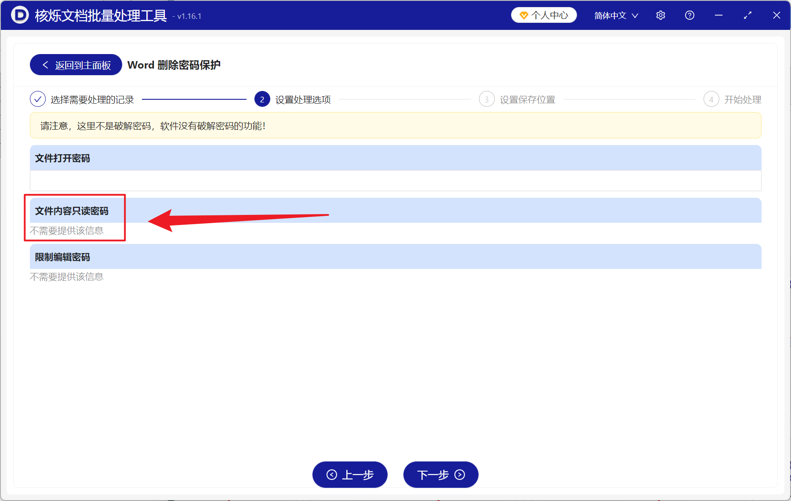
Task: Click the circled arrow icon inside 下一步
Action: 459,475
